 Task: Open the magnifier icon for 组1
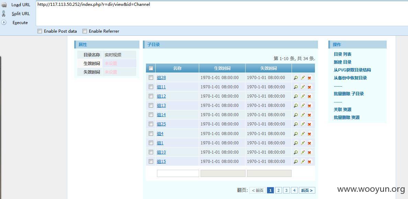(296, 143)
